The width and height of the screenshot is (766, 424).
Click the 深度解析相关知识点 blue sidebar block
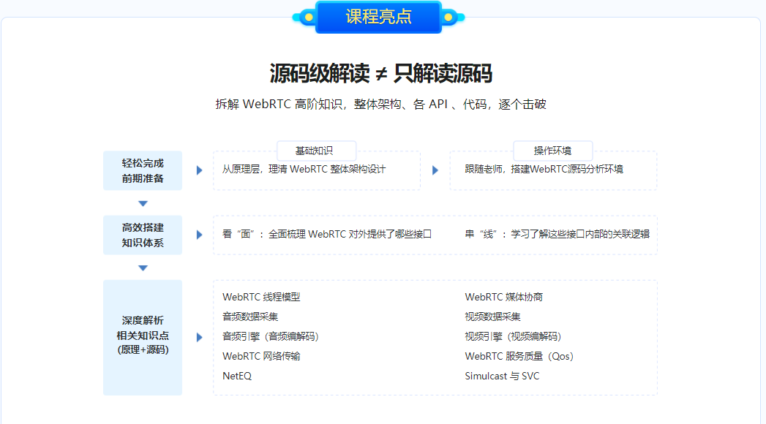(143, 337)
